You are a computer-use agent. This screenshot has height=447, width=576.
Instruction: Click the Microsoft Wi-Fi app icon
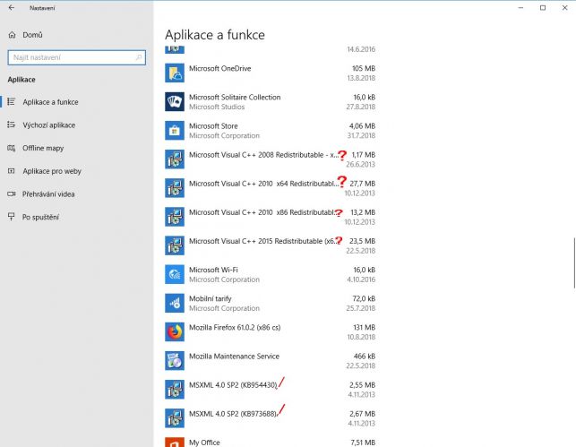[175, 274]
